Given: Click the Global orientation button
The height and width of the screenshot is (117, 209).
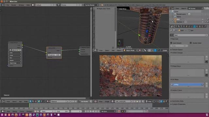Looking at the screenshot, I should tap(165, 50).
